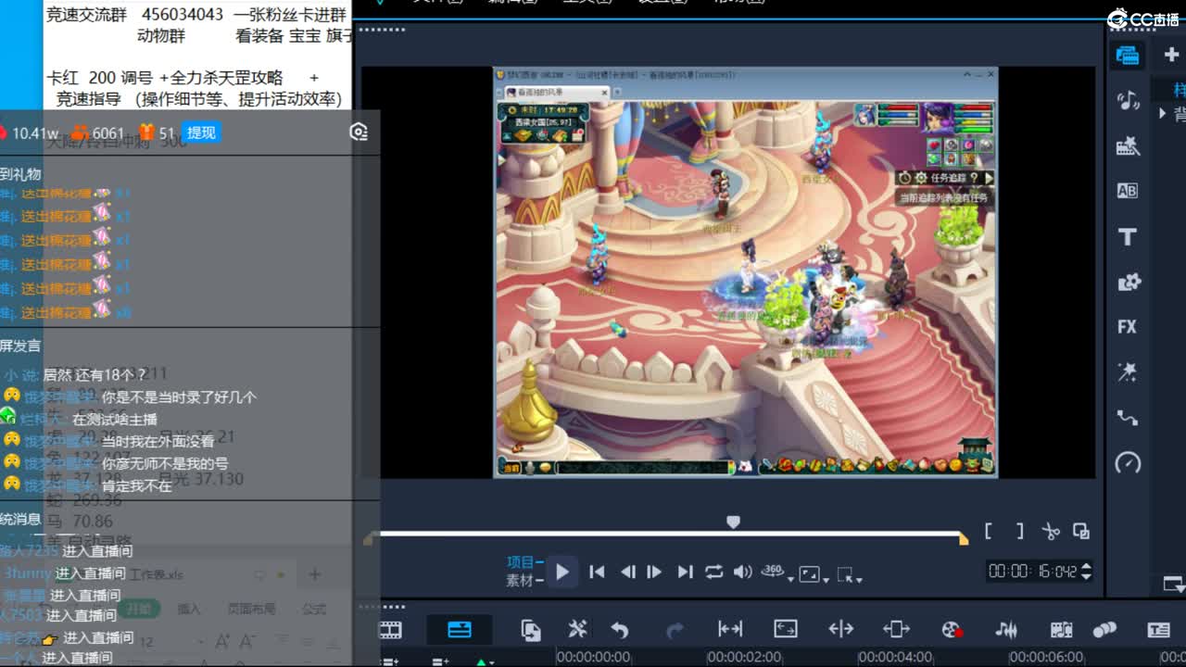The height and width of the screenshot is (667, 1186).
Task: Click the preview scrubber playhead handle
Action: coord(733,523)
